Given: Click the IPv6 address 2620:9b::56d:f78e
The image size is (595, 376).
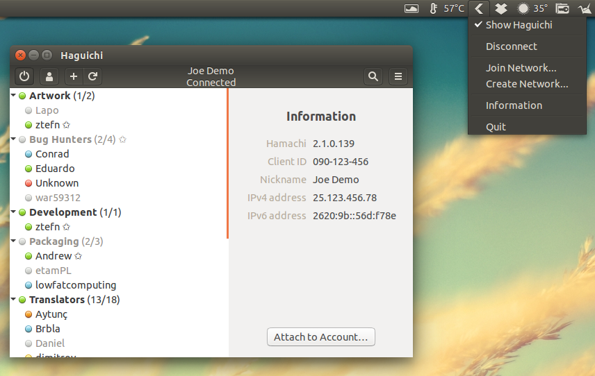Looking at the screenshot, I should 354,216.
